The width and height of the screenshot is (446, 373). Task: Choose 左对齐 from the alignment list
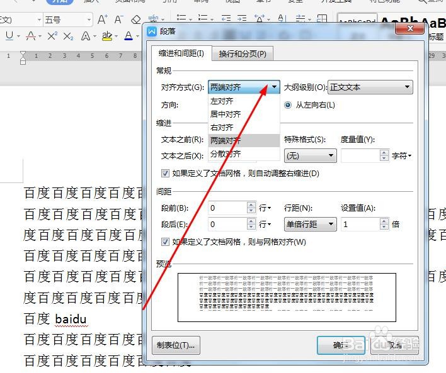[x=244, y=101]
